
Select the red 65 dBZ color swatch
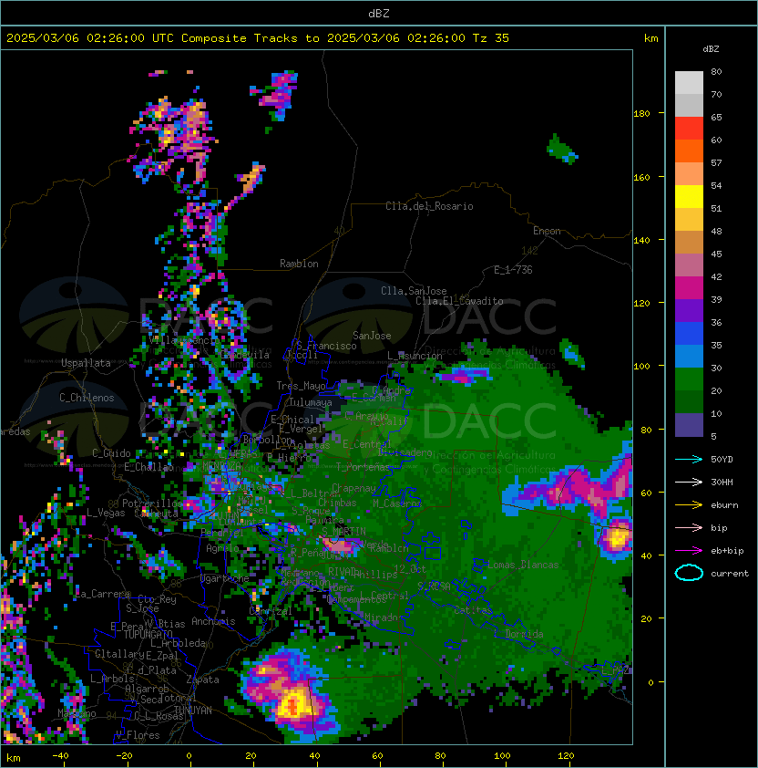689,128
